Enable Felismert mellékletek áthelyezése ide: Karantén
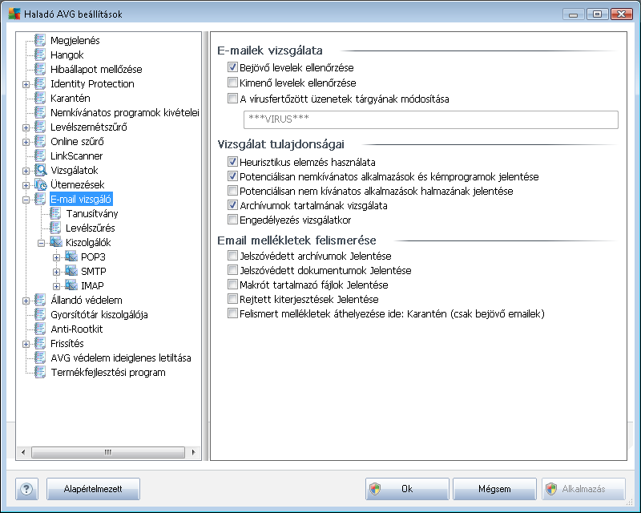641x513 pixels. pyautogui.click(x=232, y=313)
